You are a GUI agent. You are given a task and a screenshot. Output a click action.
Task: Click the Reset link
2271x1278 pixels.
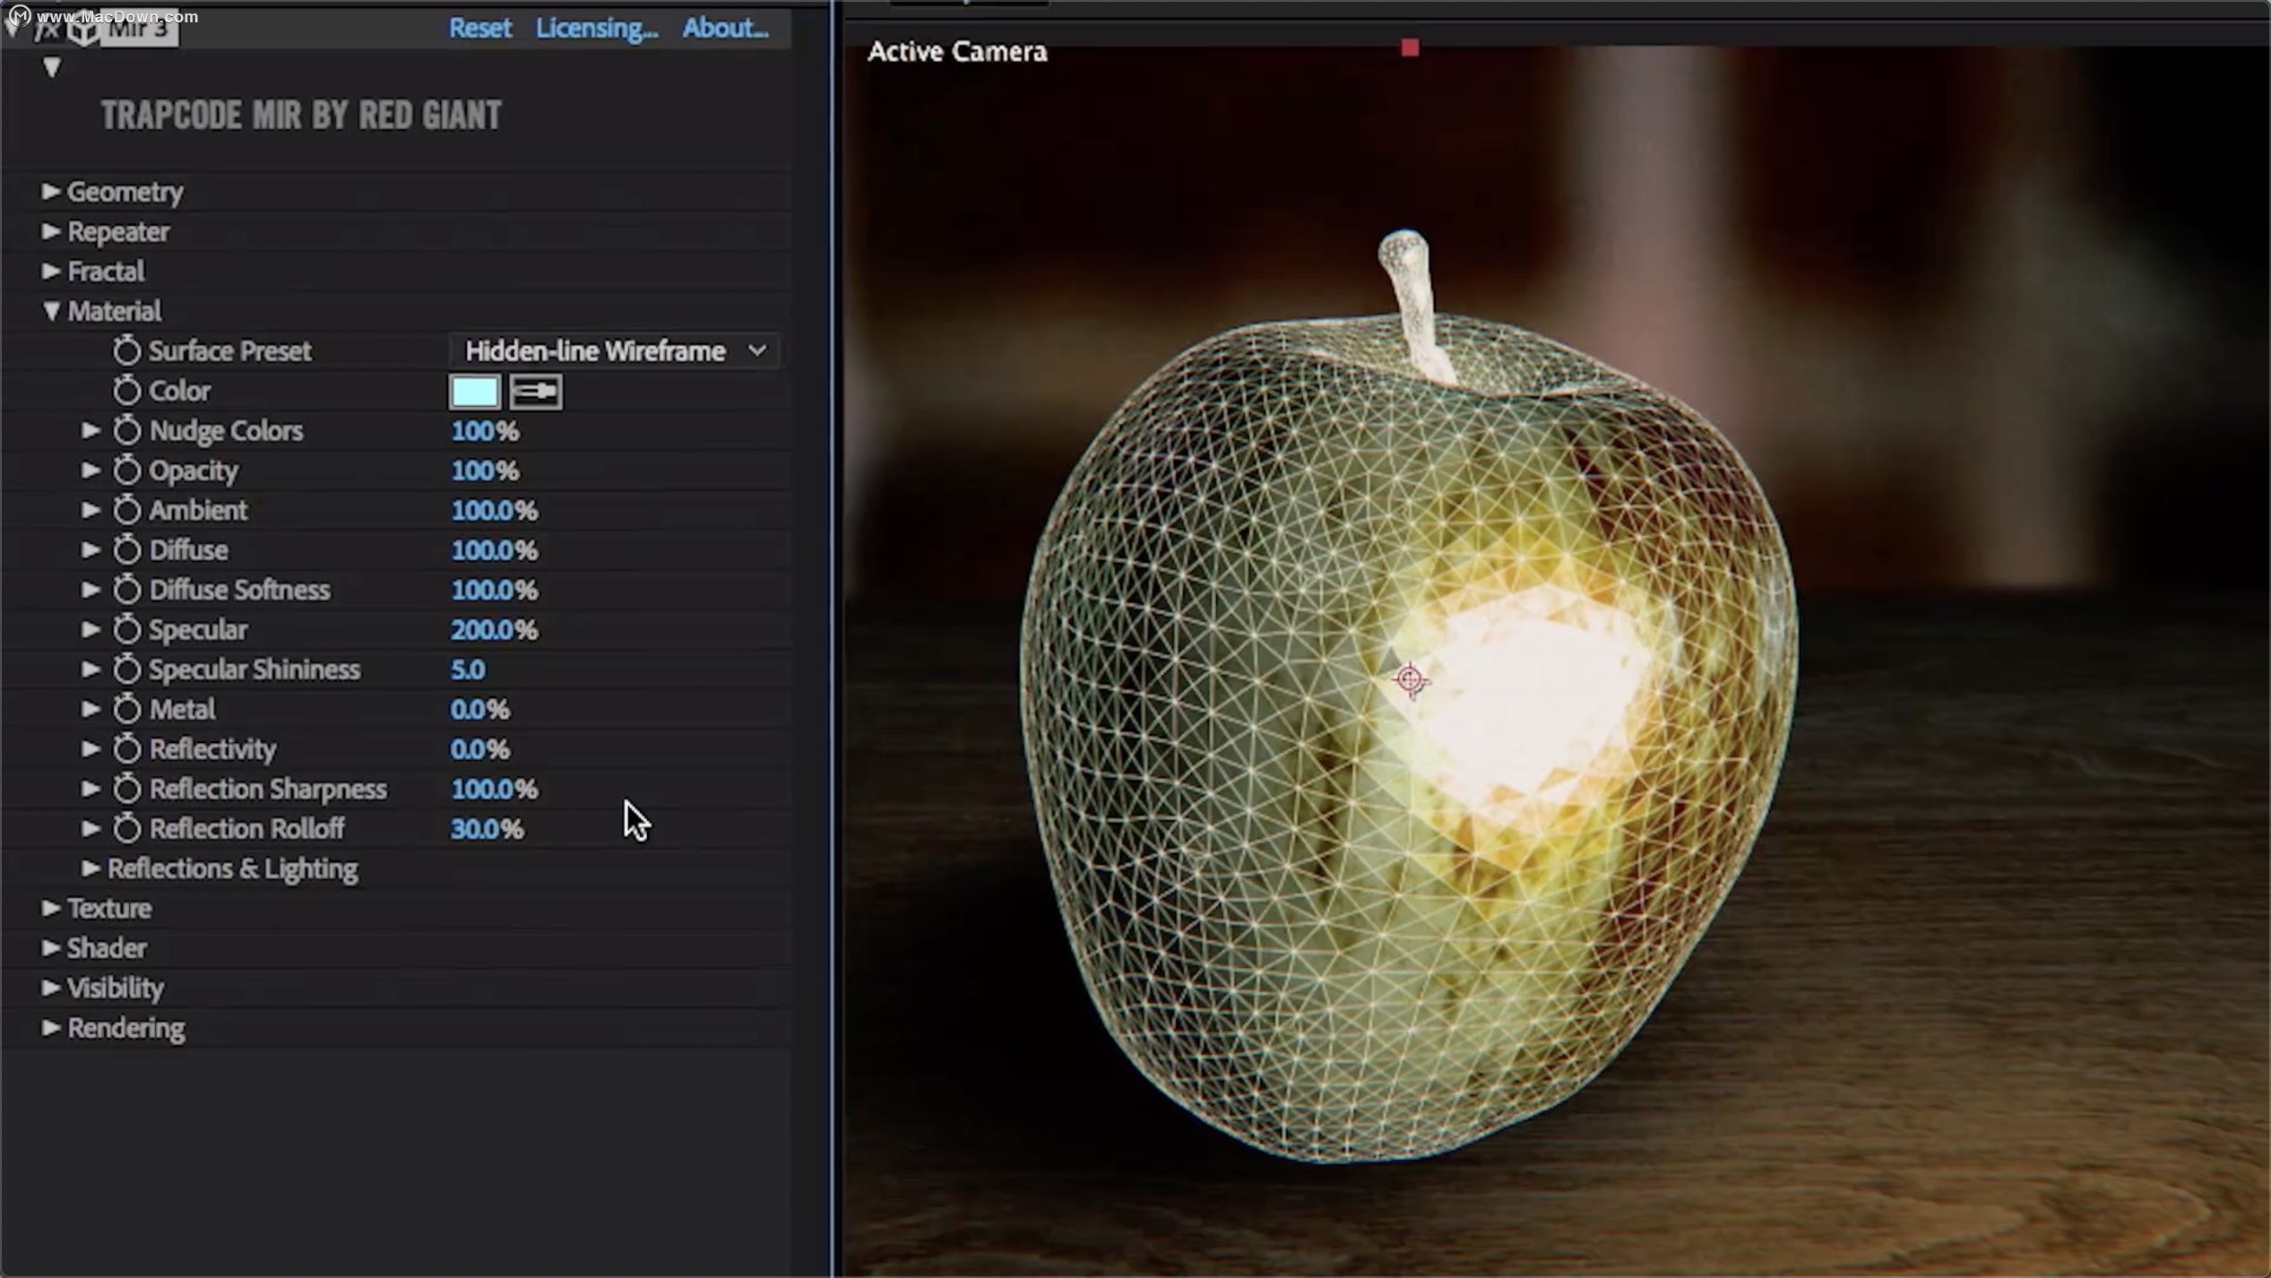479,28
